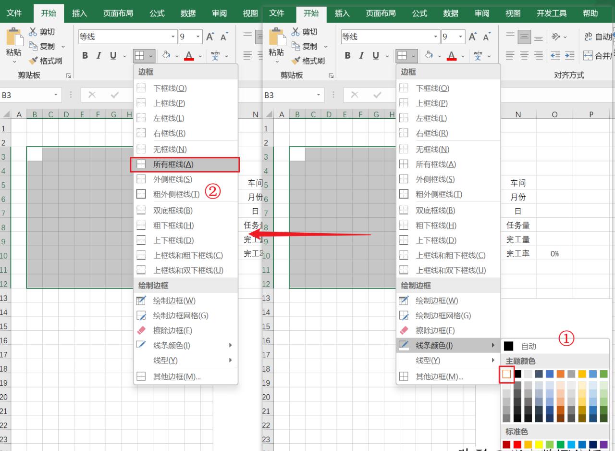615x451 pixels.
Task: Click Cut (剪切) in left window
Action: (41, 32)
